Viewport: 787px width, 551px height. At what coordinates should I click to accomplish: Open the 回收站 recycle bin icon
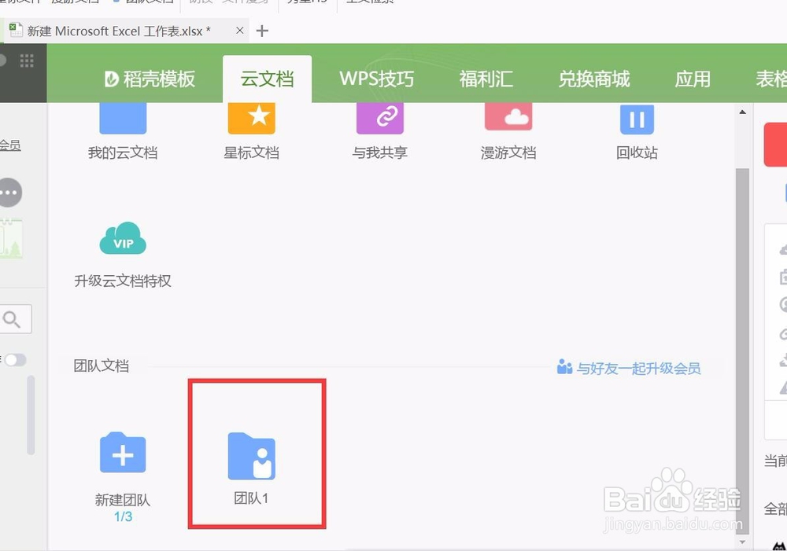637,118
